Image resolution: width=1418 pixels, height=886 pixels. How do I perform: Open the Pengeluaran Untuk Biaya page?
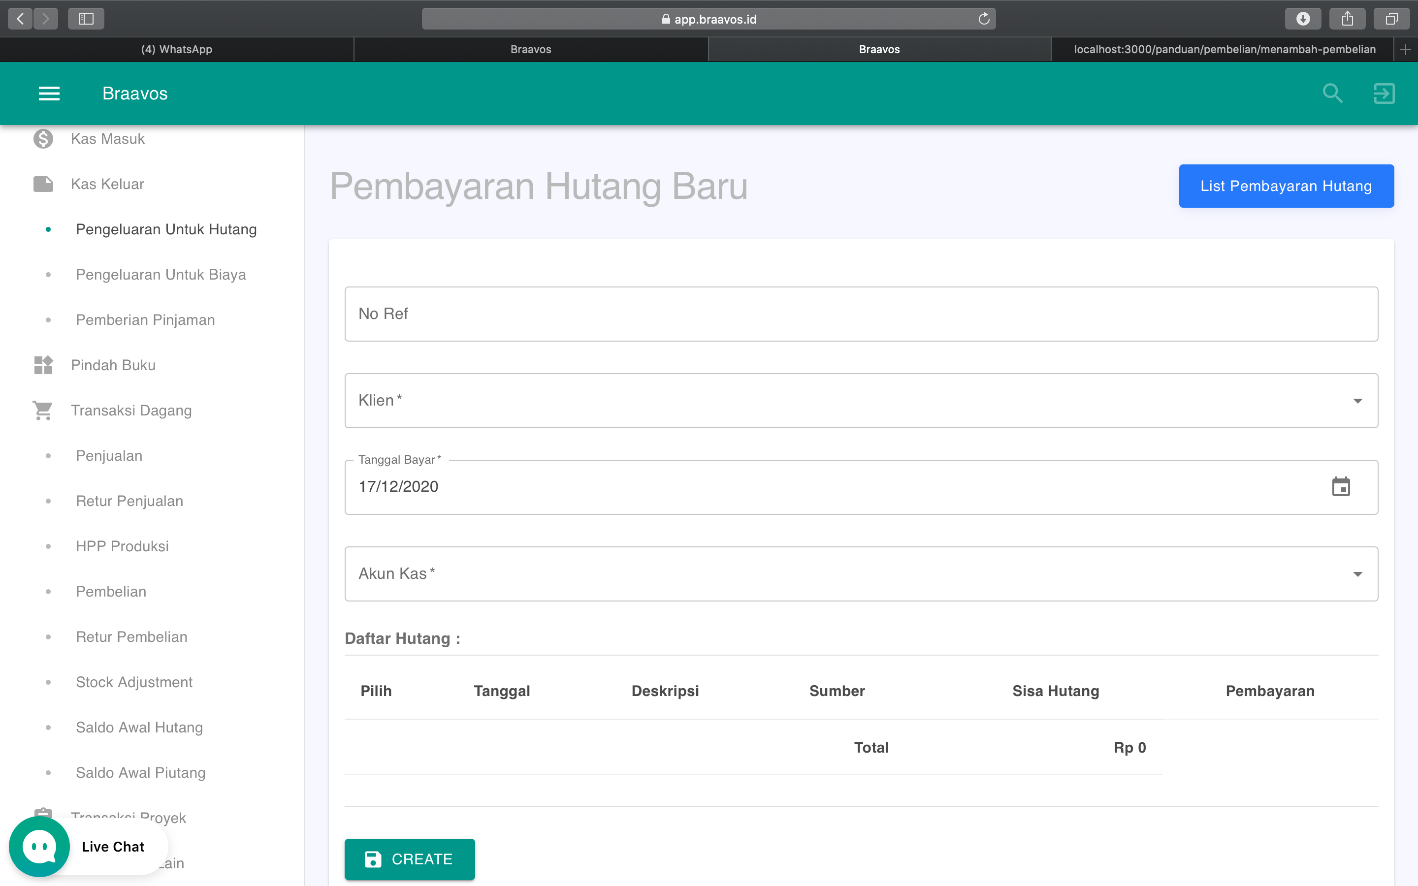(x=161, y=274)
